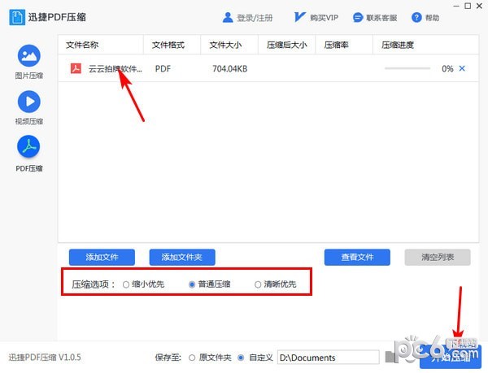Minimize the application window
This screenshot has height=373, width=488.
(x=456, y=7)
